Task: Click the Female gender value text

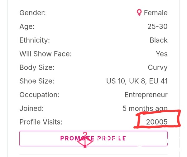Action: [x=156, y=13]
